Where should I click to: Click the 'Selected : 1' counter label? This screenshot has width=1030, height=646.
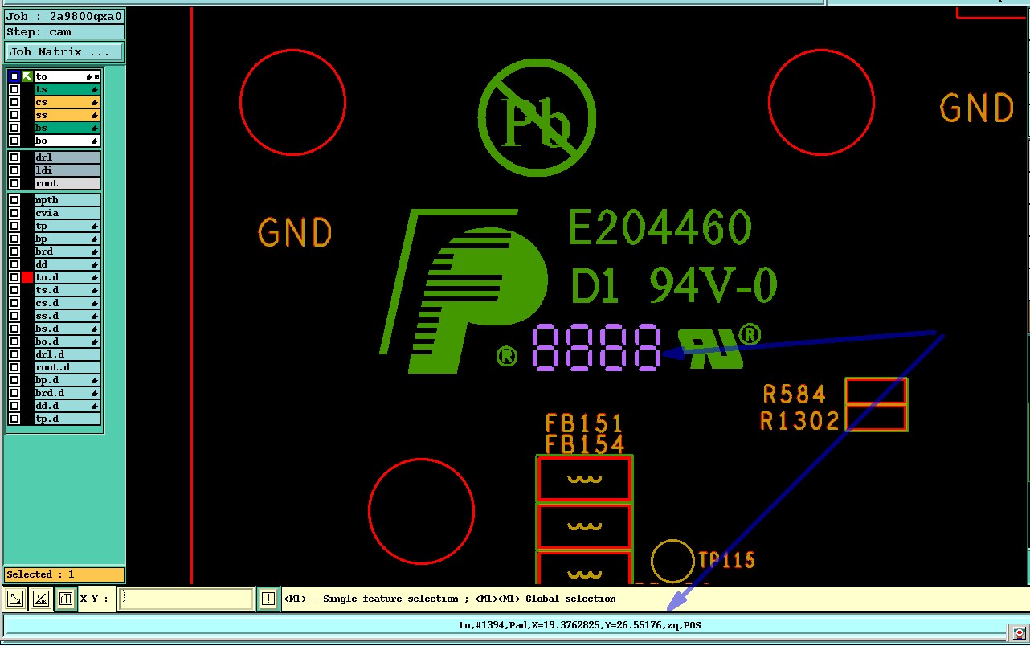click(64, 574)
